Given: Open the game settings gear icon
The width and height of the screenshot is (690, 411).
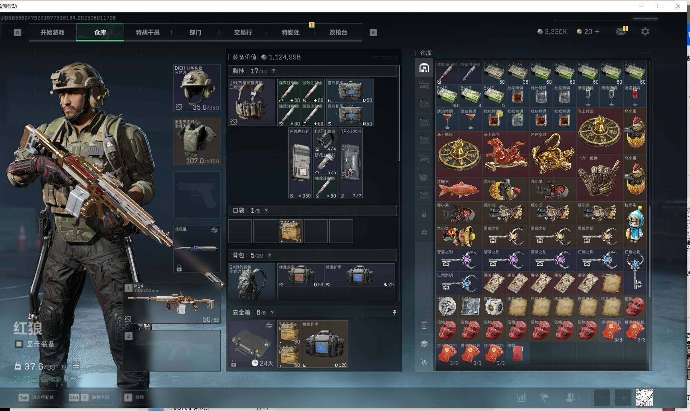Looking at the screenshot, I should tap(645, 31).
